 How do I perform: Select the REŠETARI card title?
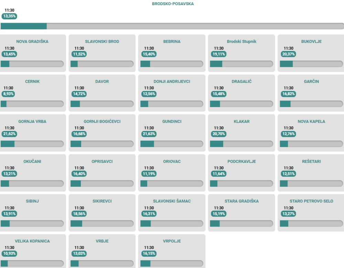(311, 162)
